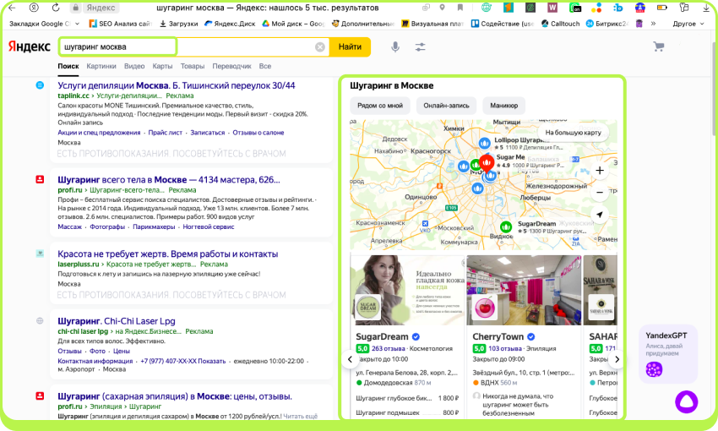The width and height of the screenshot is (718, 431).
Task: Filter by 'Маникюр' chip
Action: (x=504, y=106)
